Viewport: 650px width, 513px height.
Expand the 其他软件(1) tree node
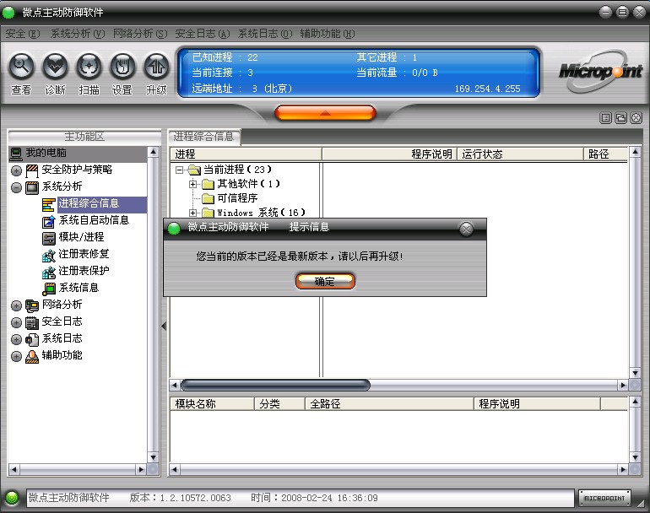(x=192, y=184)
